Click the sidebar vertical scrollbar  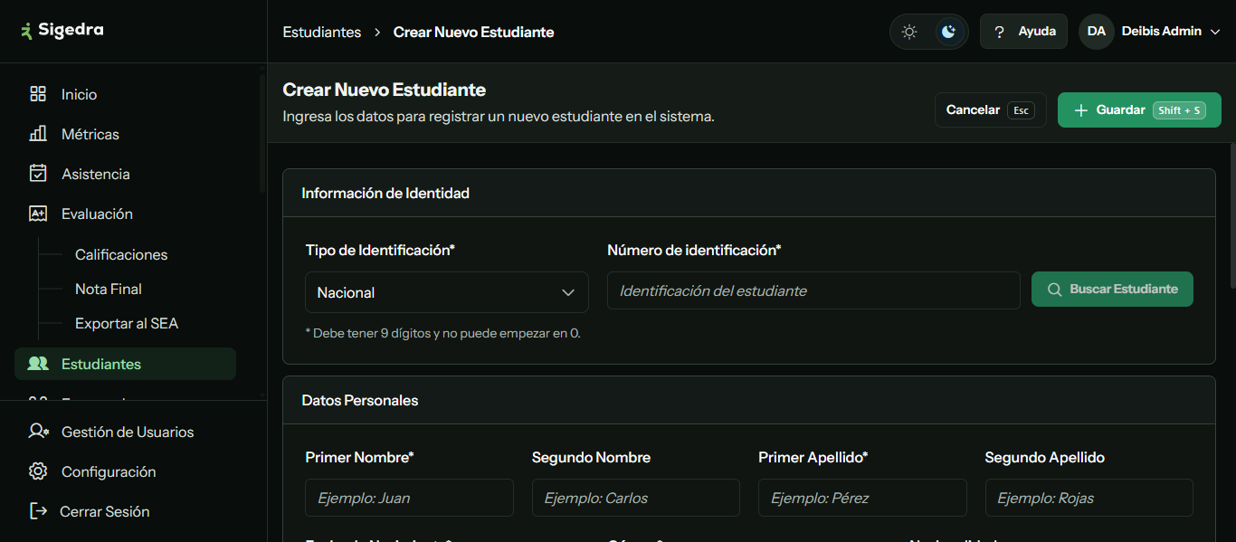262,134
